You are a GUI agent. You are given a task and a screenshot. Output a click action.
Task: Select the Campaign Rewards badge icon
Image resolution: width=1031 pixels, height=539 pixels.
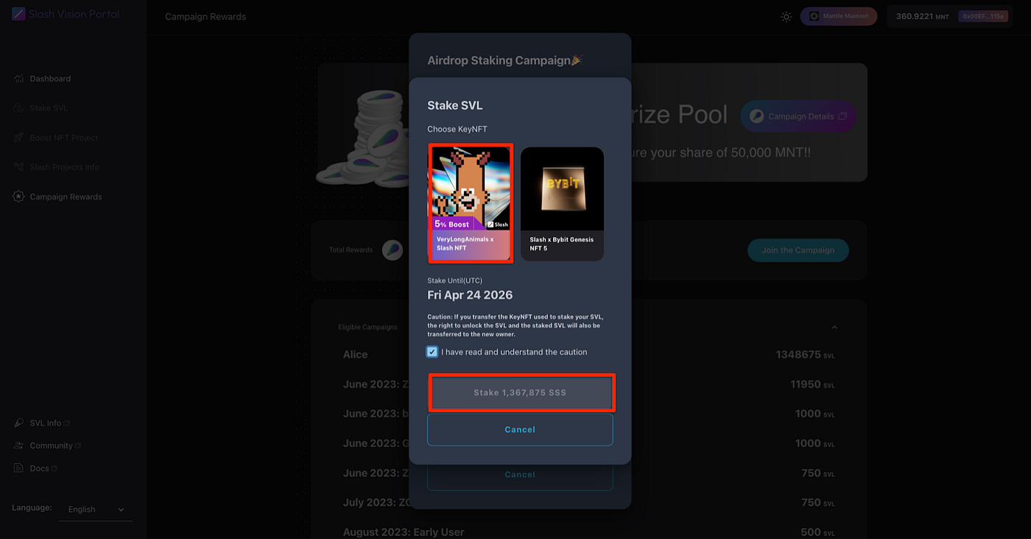coord(18,196)
